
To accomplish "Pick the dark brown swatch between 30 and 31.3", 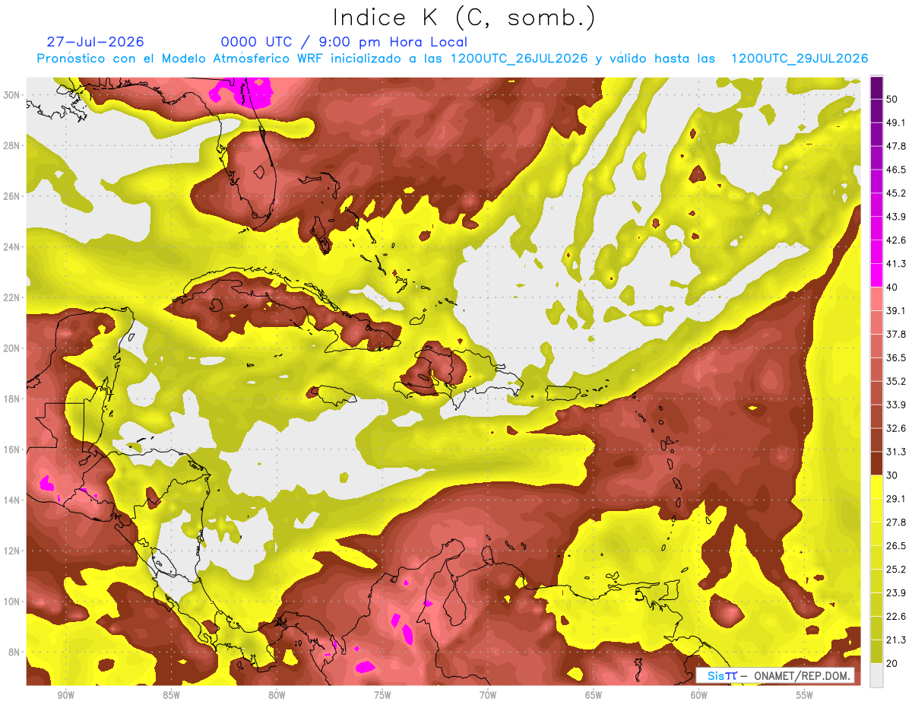I will 876,463.
